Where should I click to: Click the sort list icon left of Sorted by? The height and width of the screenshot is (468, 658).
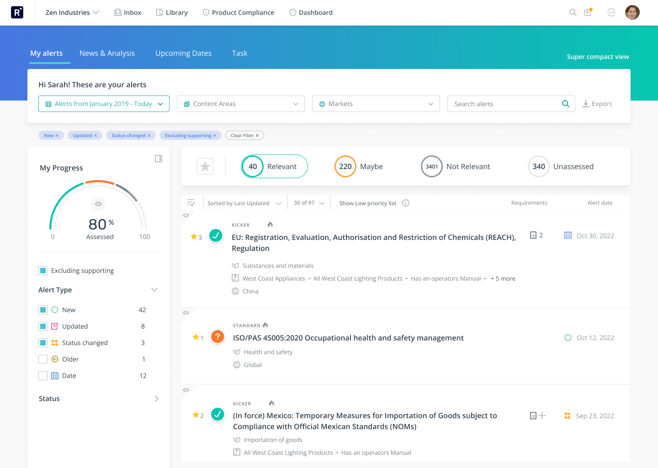(x=191, y=202)
